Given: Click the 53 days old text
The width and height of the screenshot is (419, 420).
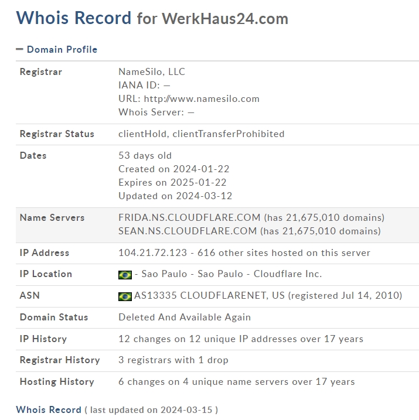Looking at the screenshot, I should (x=145, y=156).
